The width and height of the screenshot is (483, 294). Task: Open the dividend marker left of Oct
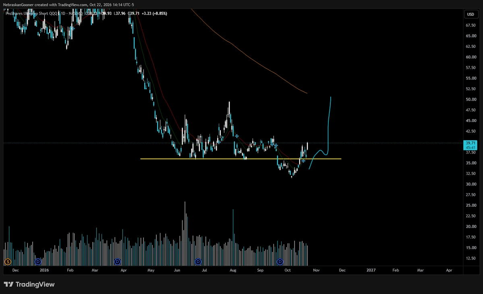click(x=280, y=262)
